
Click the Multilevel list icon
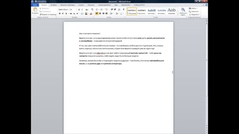106,10
